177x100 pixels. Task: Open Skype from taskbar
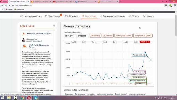point(36,98)
